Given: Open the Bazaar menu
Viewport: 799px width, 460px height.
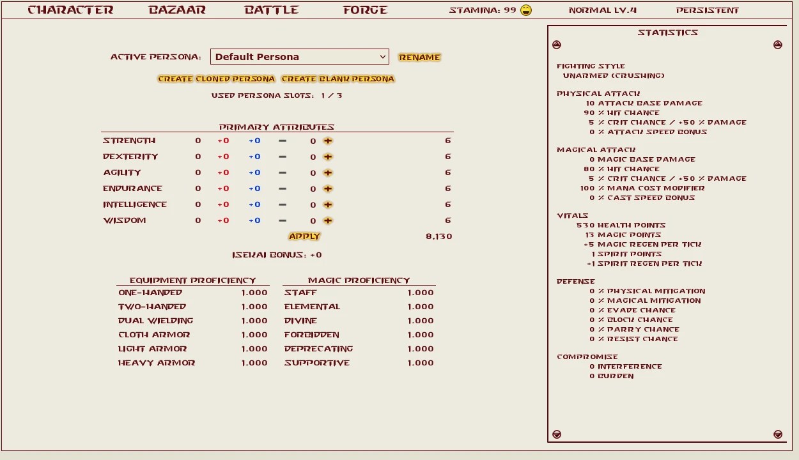Looking at the screenshot, I should (177, 10).
